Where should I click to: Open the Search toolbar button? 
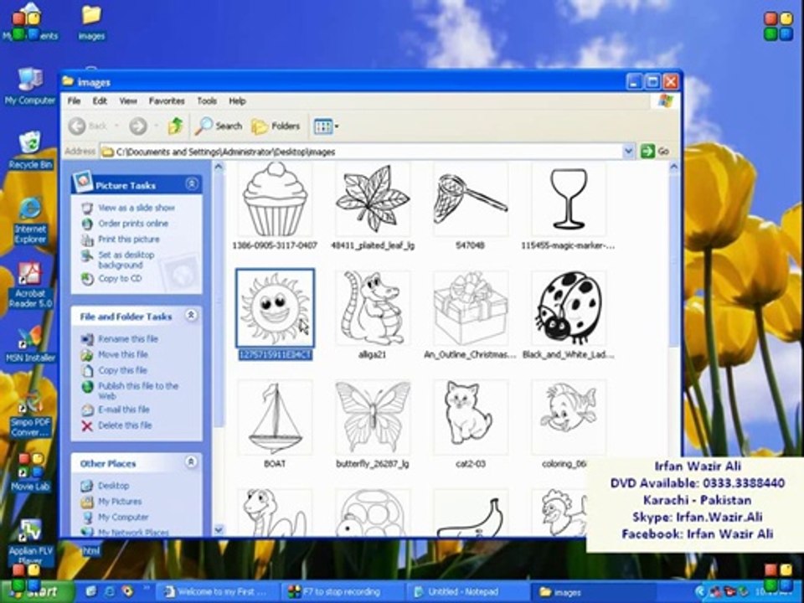click(219, 126)
